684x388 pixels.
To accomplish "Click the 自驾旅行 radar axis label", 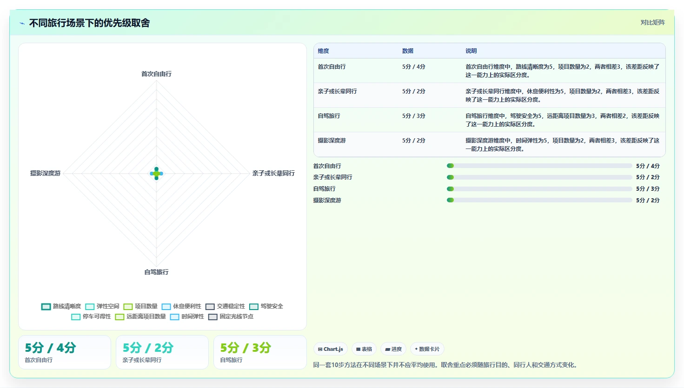I will [x=156, y=272].
